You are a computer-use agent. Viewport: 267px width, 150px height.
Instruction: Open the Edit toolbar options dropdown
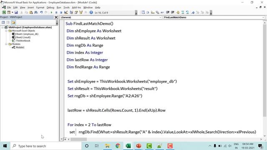(x=211, y=12)
